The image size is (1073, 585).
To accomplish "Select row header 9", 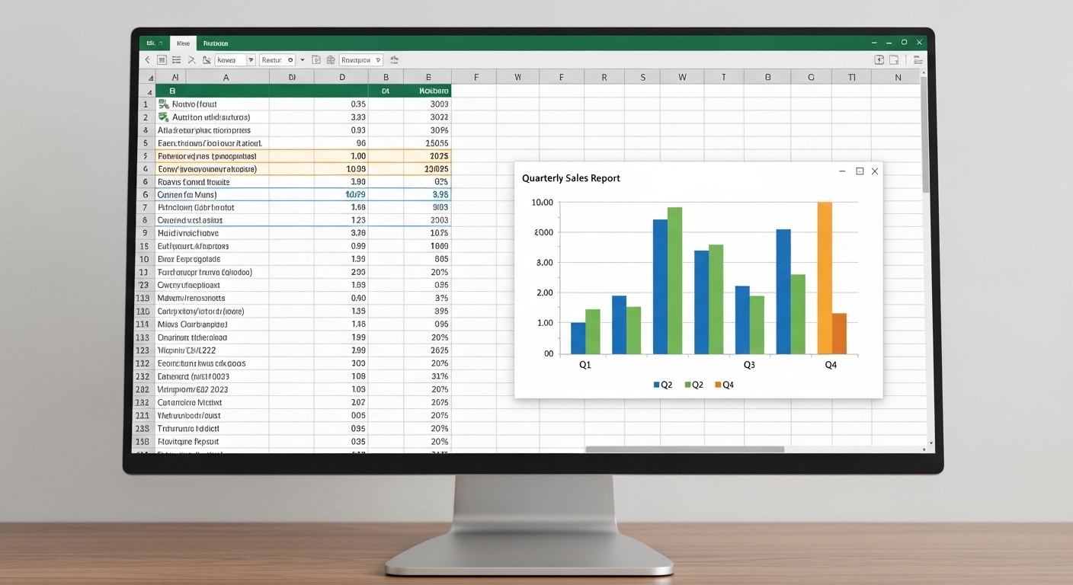I will 145,233.
